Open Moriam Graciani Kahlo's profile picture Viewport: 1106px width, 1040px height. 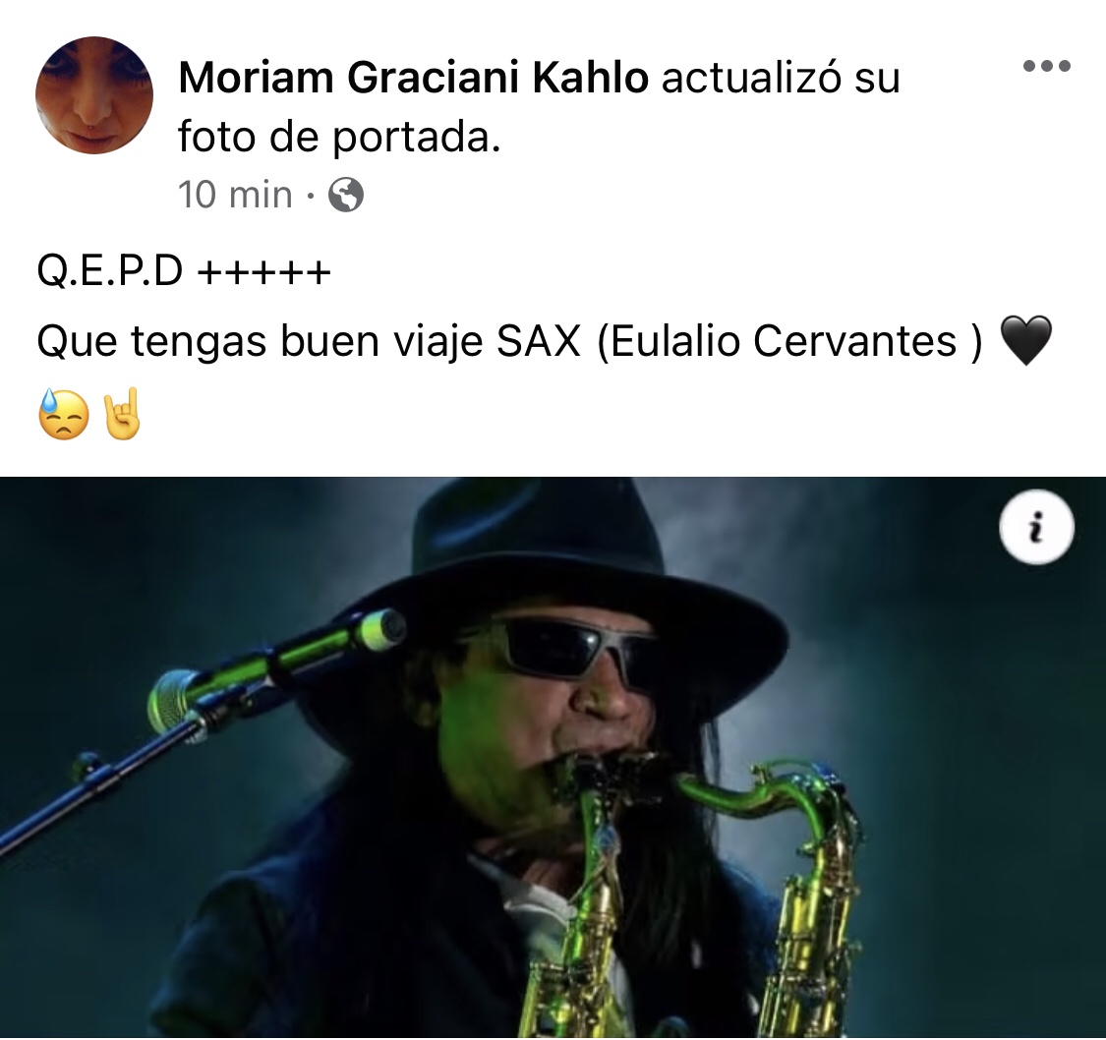click(x=93, y=95)
